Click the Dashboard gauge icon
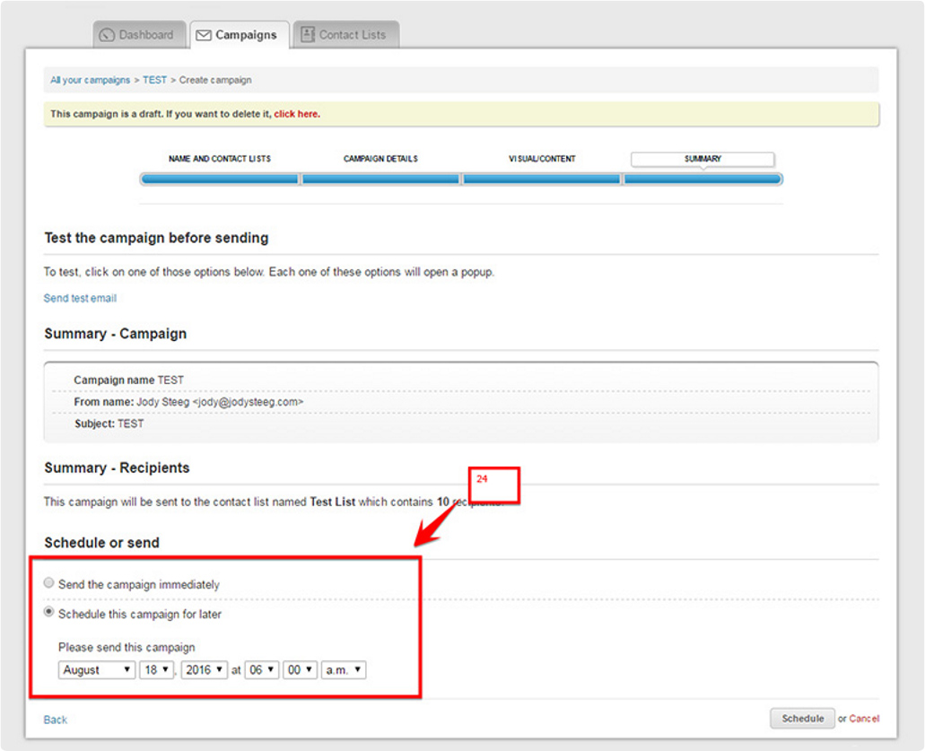Viewport: 925px width, 751px height. [107, 35]
